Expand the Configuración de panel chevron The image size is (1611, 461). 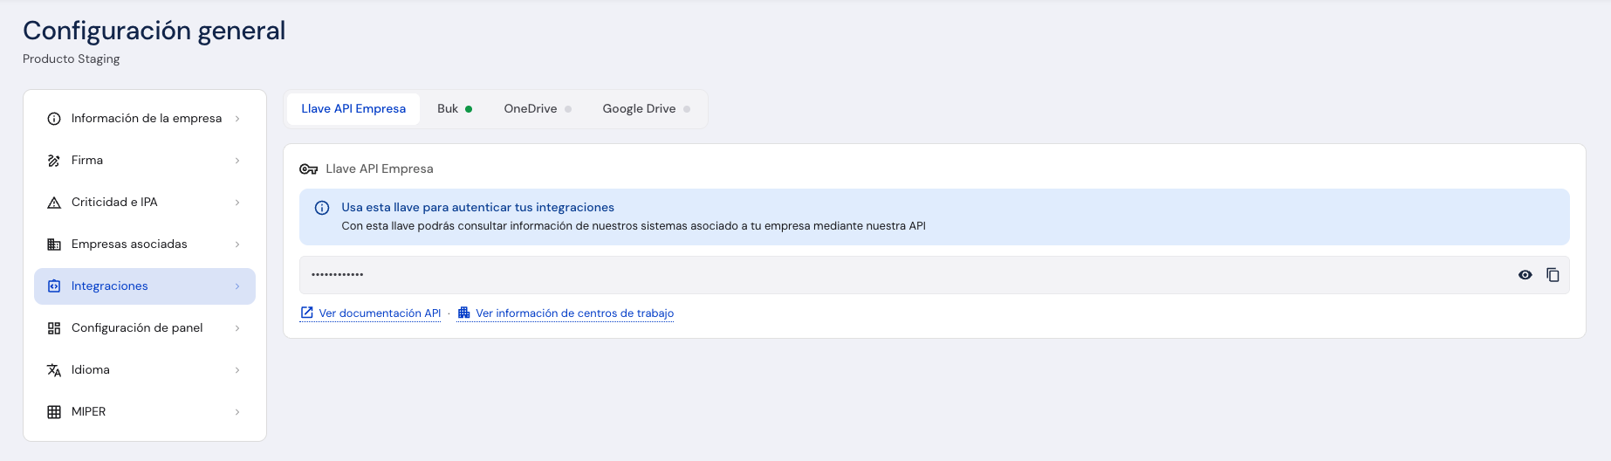point(237,328)
